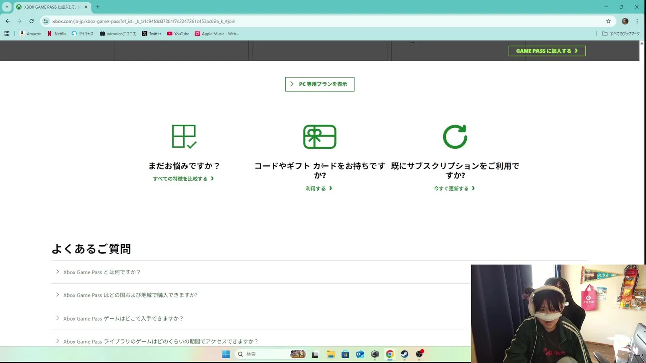Open the Apple Music bookmark
The image size is (646, 363).
click(217, 34)
